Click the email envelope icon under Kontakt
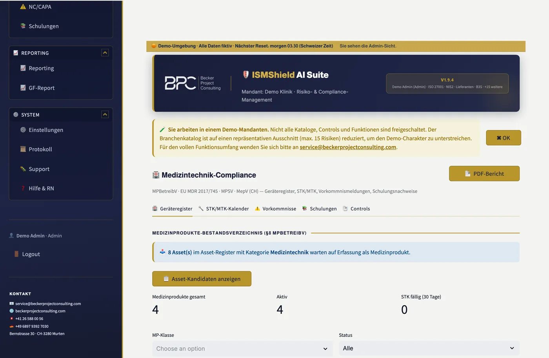The height and width of the screenshot is (358, 549). tap(11, 304)
